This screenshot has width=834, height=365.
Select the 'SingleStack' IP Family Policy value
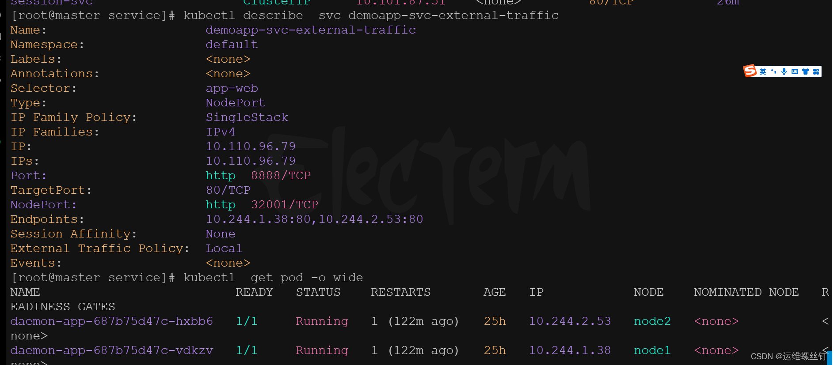click(247, 117)
